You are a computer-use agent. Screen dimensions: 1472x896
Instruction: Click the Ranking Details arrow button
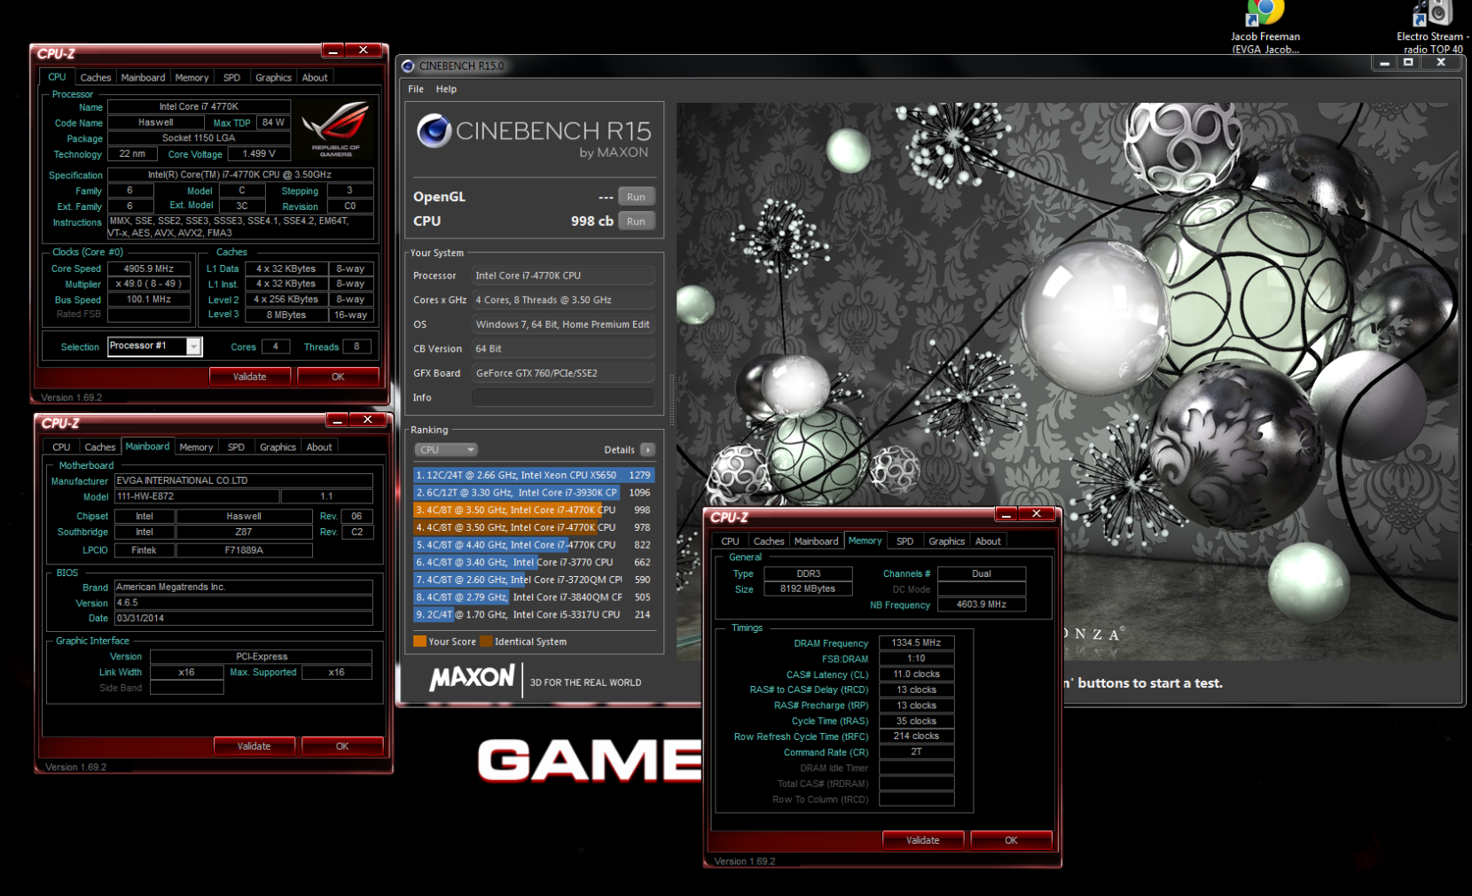647,449
